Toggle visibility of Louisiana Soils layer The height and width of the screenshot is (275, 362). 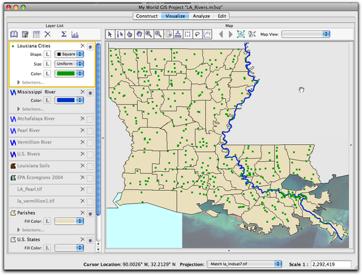pyautogui.click(x=90, y=166)
